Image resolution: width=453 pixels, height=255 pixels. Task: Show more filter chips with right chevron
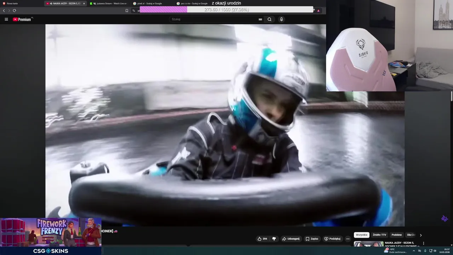[421, 235]
